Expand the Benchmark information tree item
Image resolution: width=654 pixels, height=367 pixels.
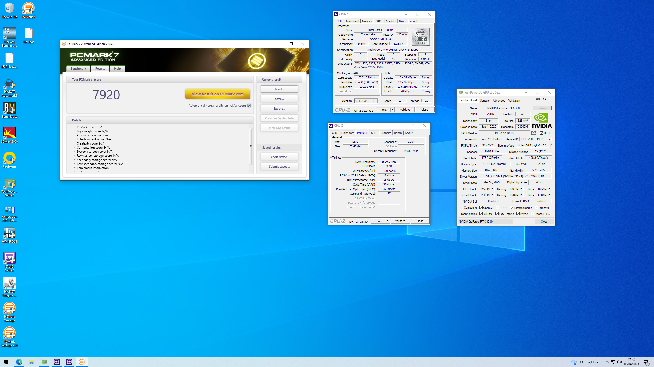[x=74, y=168]
